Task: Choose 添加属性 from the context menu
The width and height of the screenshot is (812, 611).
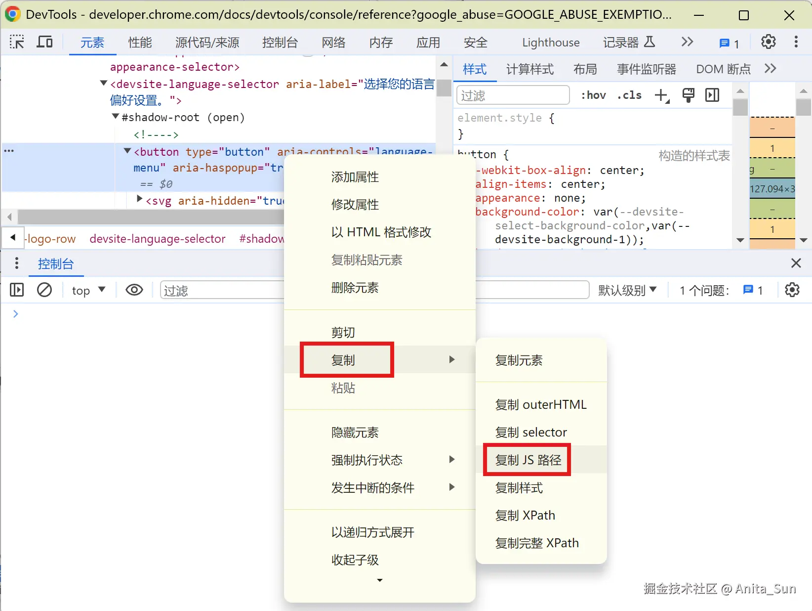Action: click(x=380, y=177)
